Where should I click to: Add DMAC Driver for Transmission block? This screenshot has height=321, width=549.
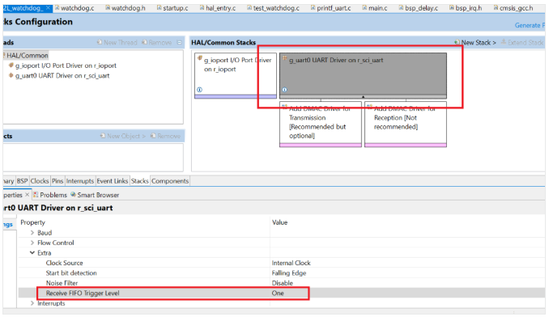pos(321,125)
